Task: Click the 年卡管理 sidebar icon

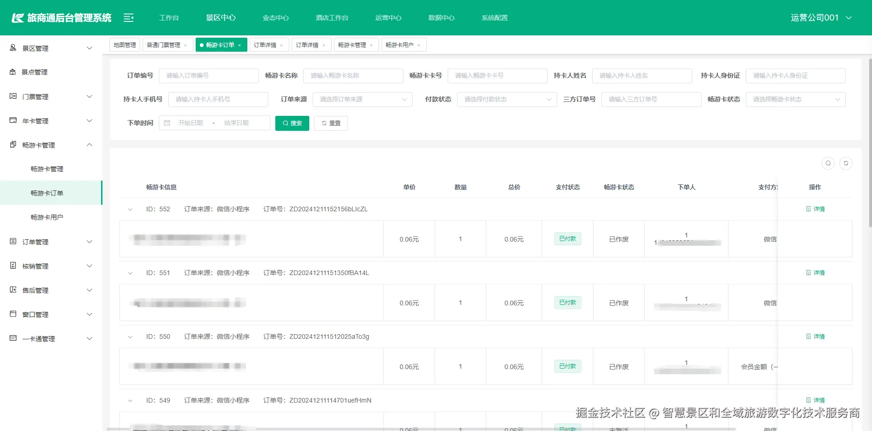Action: [x=13, y=121]
